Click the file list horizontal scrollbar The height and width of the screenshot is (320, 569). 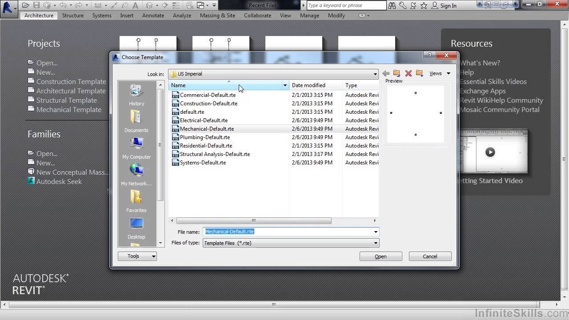pos(253,220)
